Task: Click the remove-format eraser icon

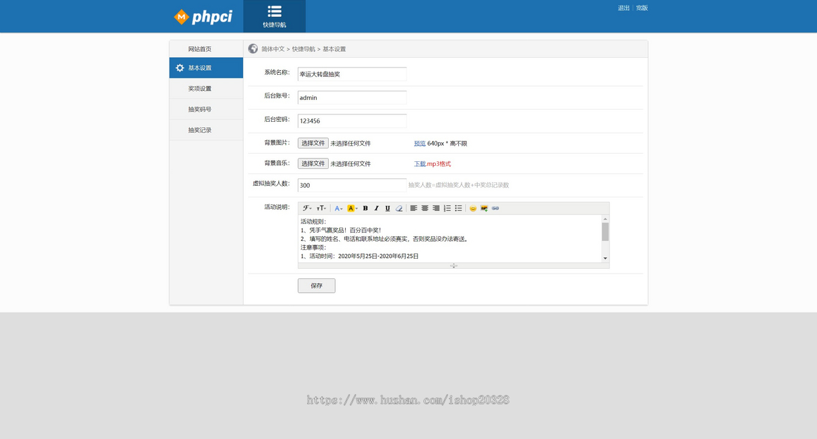Action: [399, 208]
